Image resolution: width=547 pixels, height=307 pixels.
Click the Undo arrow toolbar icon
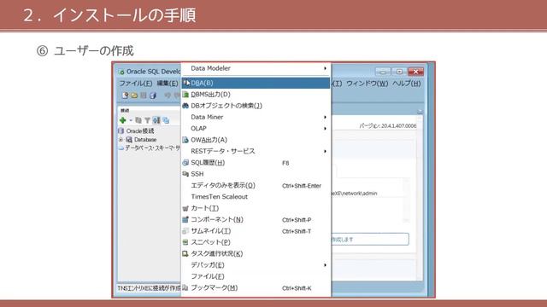click(168, 95)
